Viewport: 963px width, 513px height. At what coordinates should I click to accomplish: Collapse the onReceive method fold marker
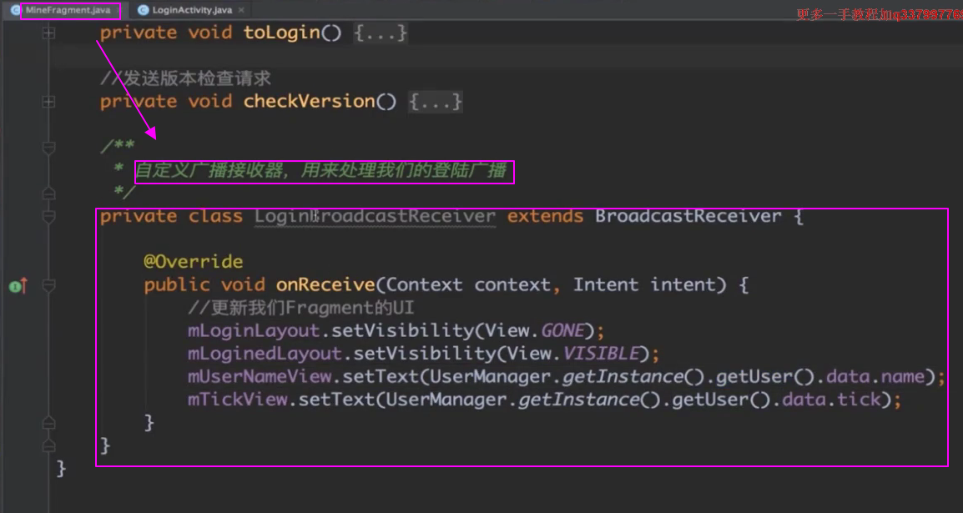(x=48, y=285)
